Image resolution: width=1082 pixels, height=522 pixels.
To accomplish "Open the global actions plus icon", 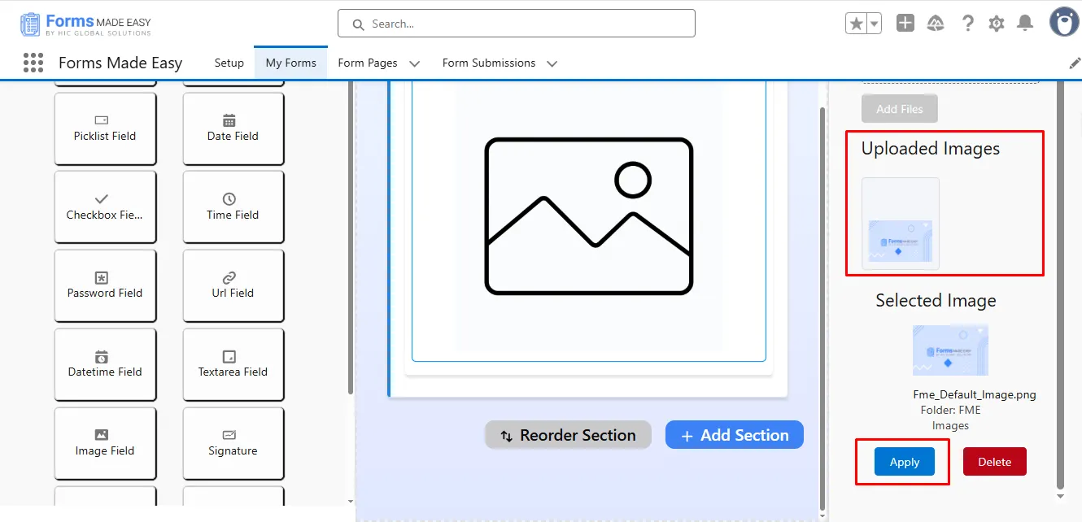I will 905,24.
